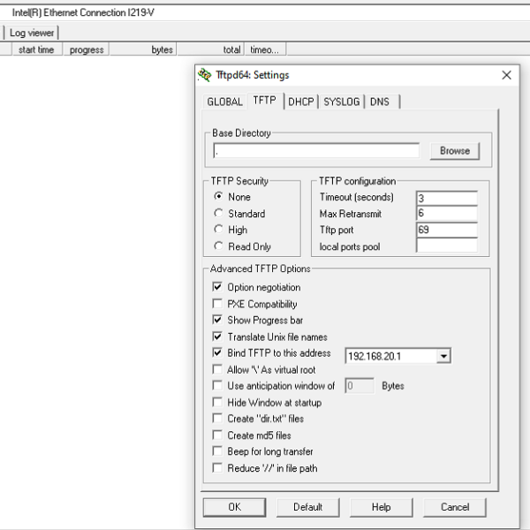The image size is (530, 530).
Task: Click the Tftp port input field
Action: pyautogui.click(x=446, y=231)
